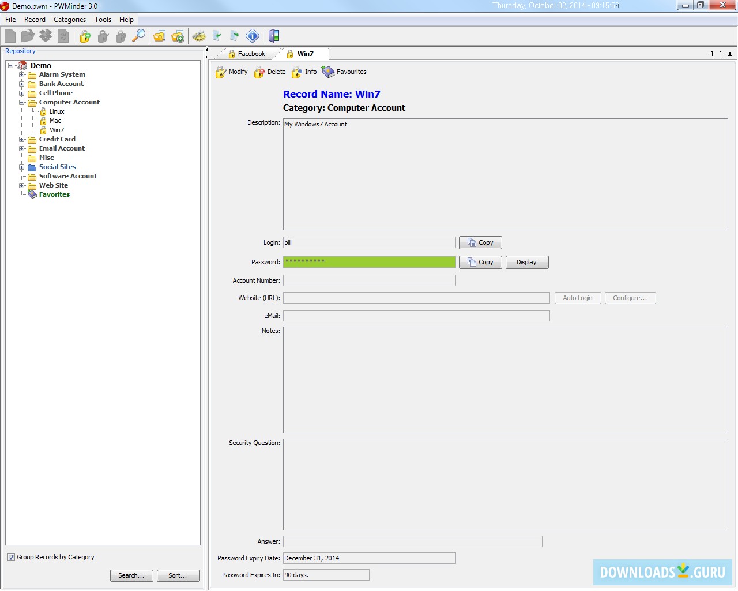Open the Categories menu
This screenshot has width=738, height=591.
tap(70, 20)
